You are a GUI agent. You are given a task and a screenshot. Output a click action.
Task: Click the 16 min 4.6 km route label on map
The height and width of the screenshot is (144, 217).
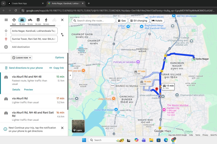146,83
